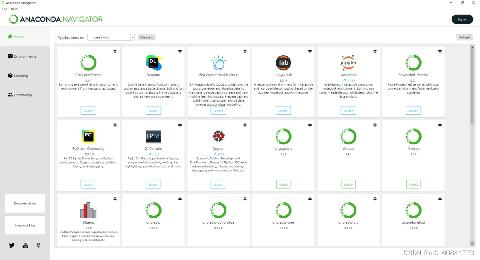Viewport: 480px width, 260px height.
Task: Click Spyder version 4.2.5 update arrow
Action: [x=215, y=154]
